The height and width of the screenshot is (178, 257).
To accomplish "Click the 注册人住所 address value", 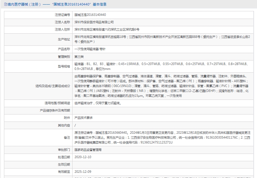I will pos(107,30).
